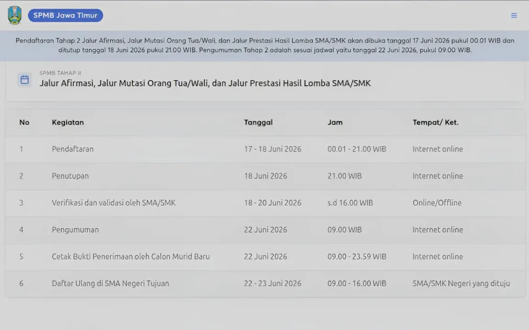Click the Jalur Afirmasi schedule heading
Viewport: 529px width, 330px height.
point(205,83)
